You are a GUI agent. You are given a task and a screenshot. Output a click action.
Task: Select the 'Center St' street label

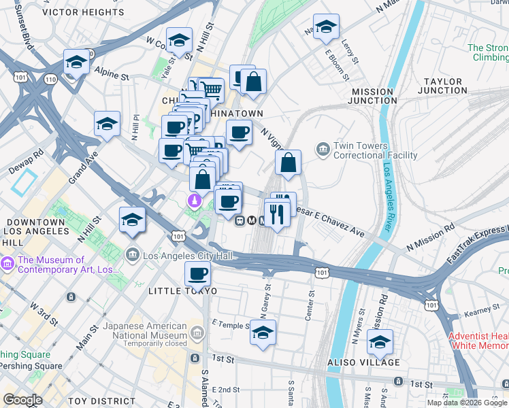click(310, 305)
